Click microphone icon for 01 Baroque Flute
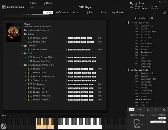The width and height of the screenshot is (168, 130). (67, 69)
